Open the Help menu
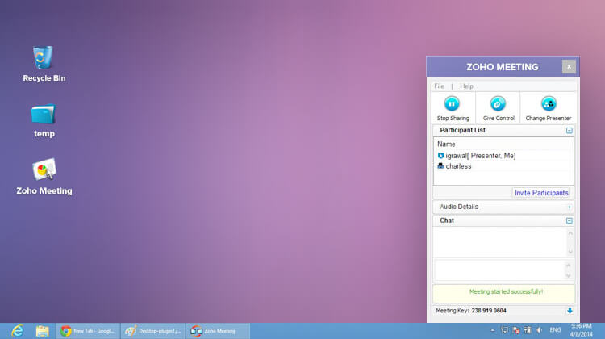This screenshot has height=339, width=605. (466, 86)
